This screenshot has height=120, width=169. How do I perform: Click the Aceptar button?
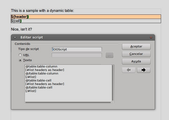(x=136, y=46)
